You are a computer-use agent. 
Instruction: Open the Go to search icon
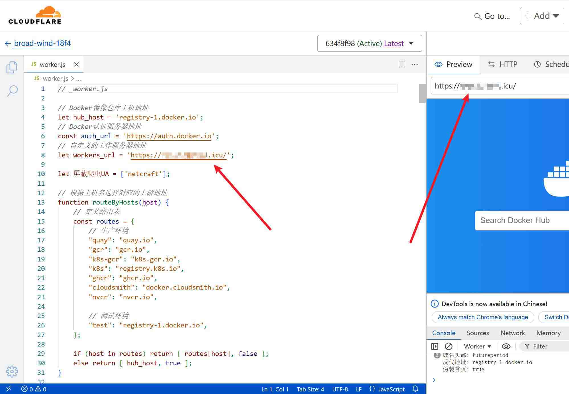pyautogui.click(x=478, y=16)
